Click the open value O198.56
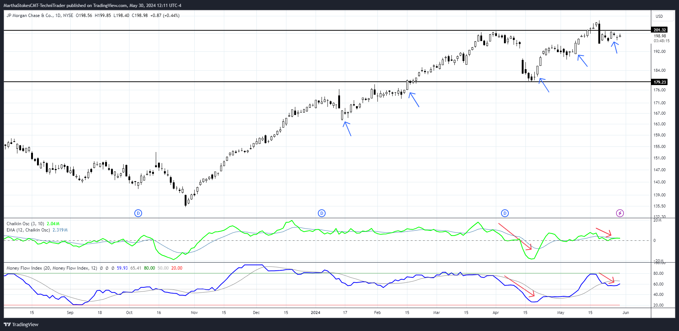The image size is (679, 331). click(x=84, y=16)
